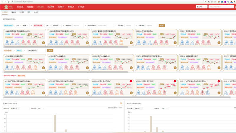Click the password key icon in address bar
Image resolution: width=236 pixels, height=133 pixels.
tap(206, 2)
